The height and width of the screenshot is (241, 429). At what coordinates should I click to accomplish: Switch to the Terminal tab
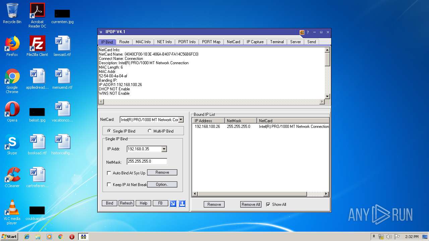(x=277, y=42)
